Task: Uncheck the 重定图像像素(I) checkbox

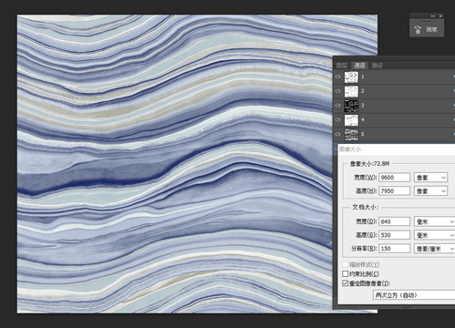Action: coord(345,283)
